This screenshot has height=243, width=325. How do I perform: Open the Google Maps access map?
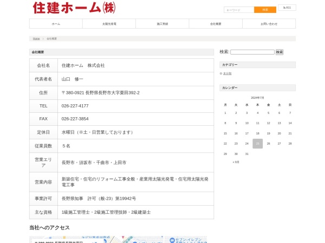118,239
